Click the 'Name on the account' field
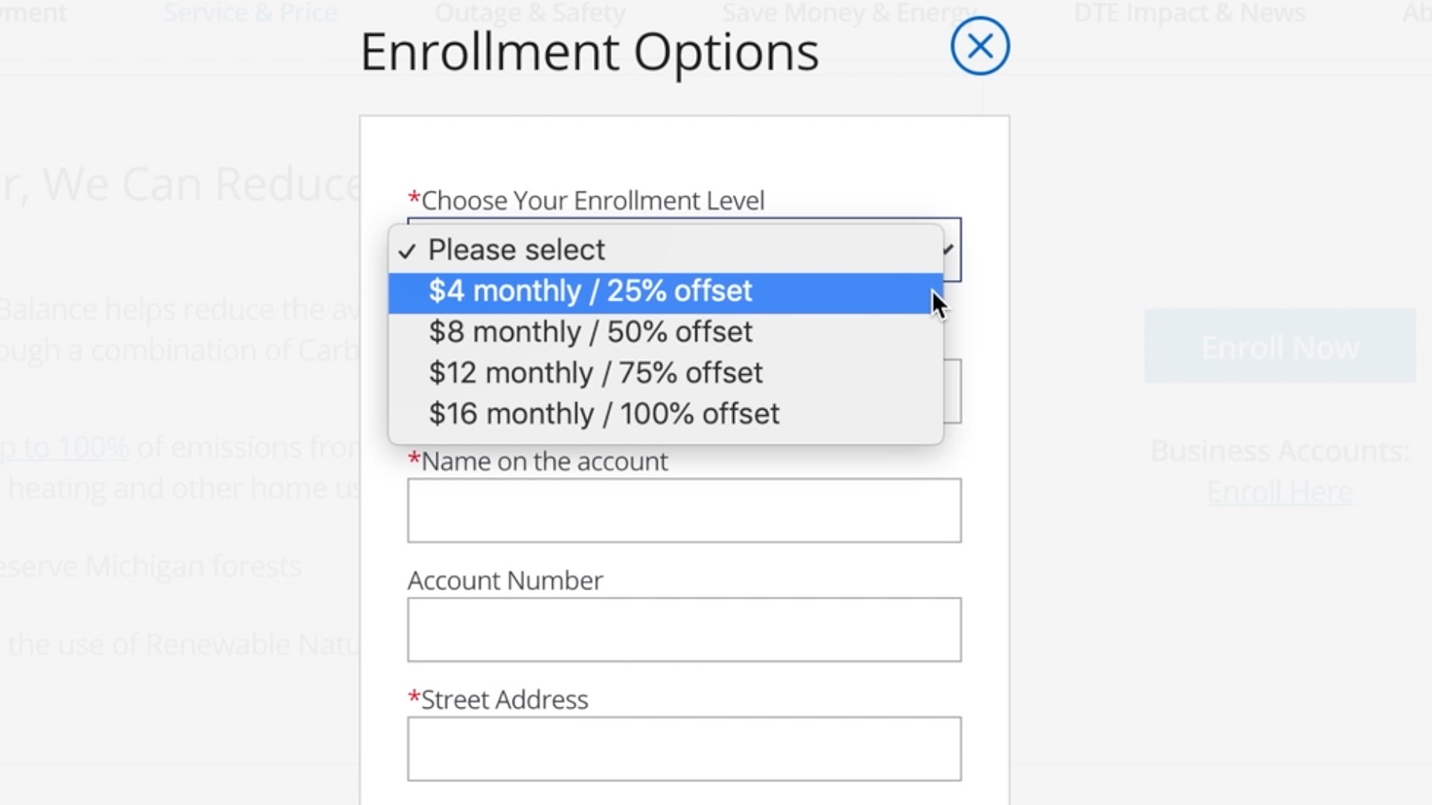1432x805 pixels. click(684, 511)
